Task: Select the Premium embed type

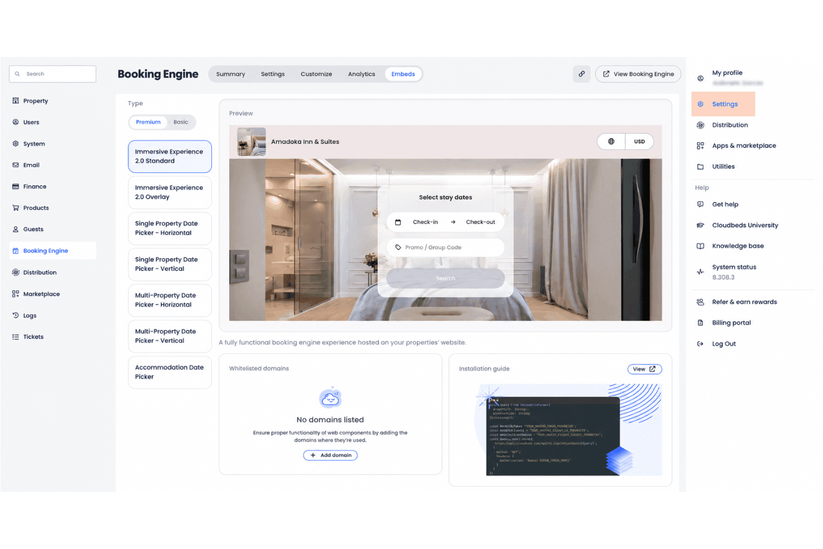Action: [x=148, y=122]
